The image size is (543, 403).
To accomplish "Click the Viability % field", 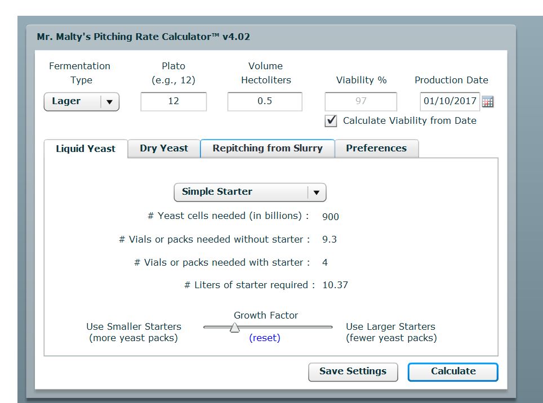I will [x=360, y=102].
